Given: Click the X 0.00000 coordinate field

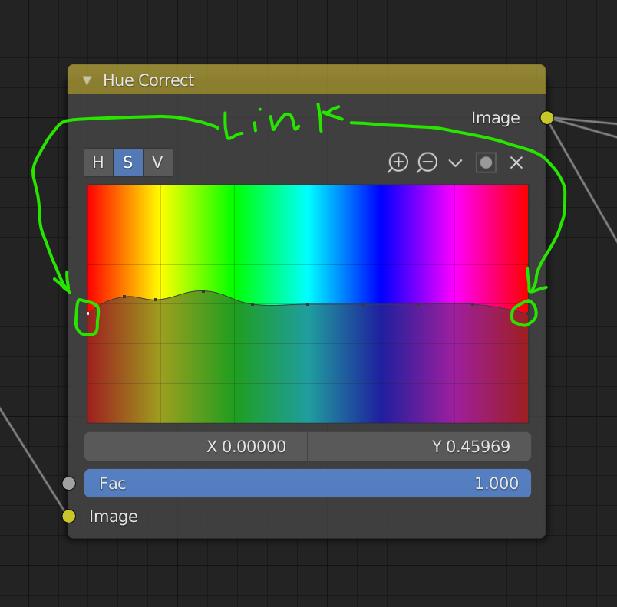Looking at the screenshot, I should [196, 446].
